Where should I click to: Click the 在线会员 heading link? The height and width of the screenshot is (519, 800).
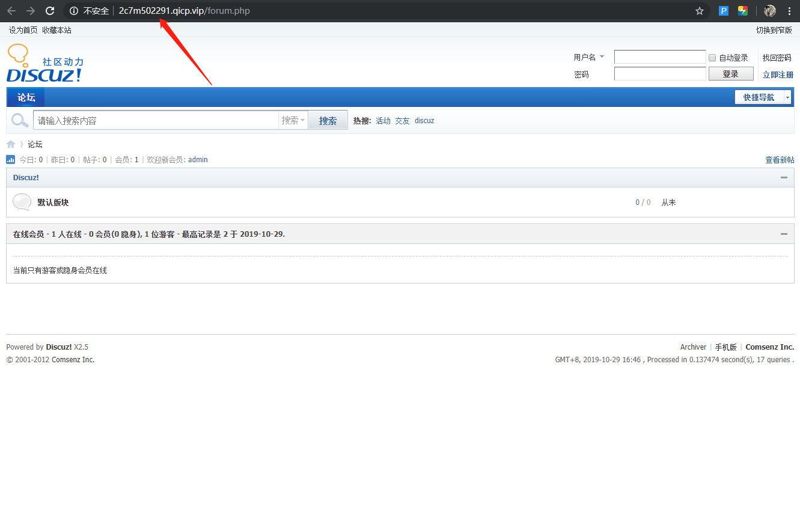coord(28,234)
